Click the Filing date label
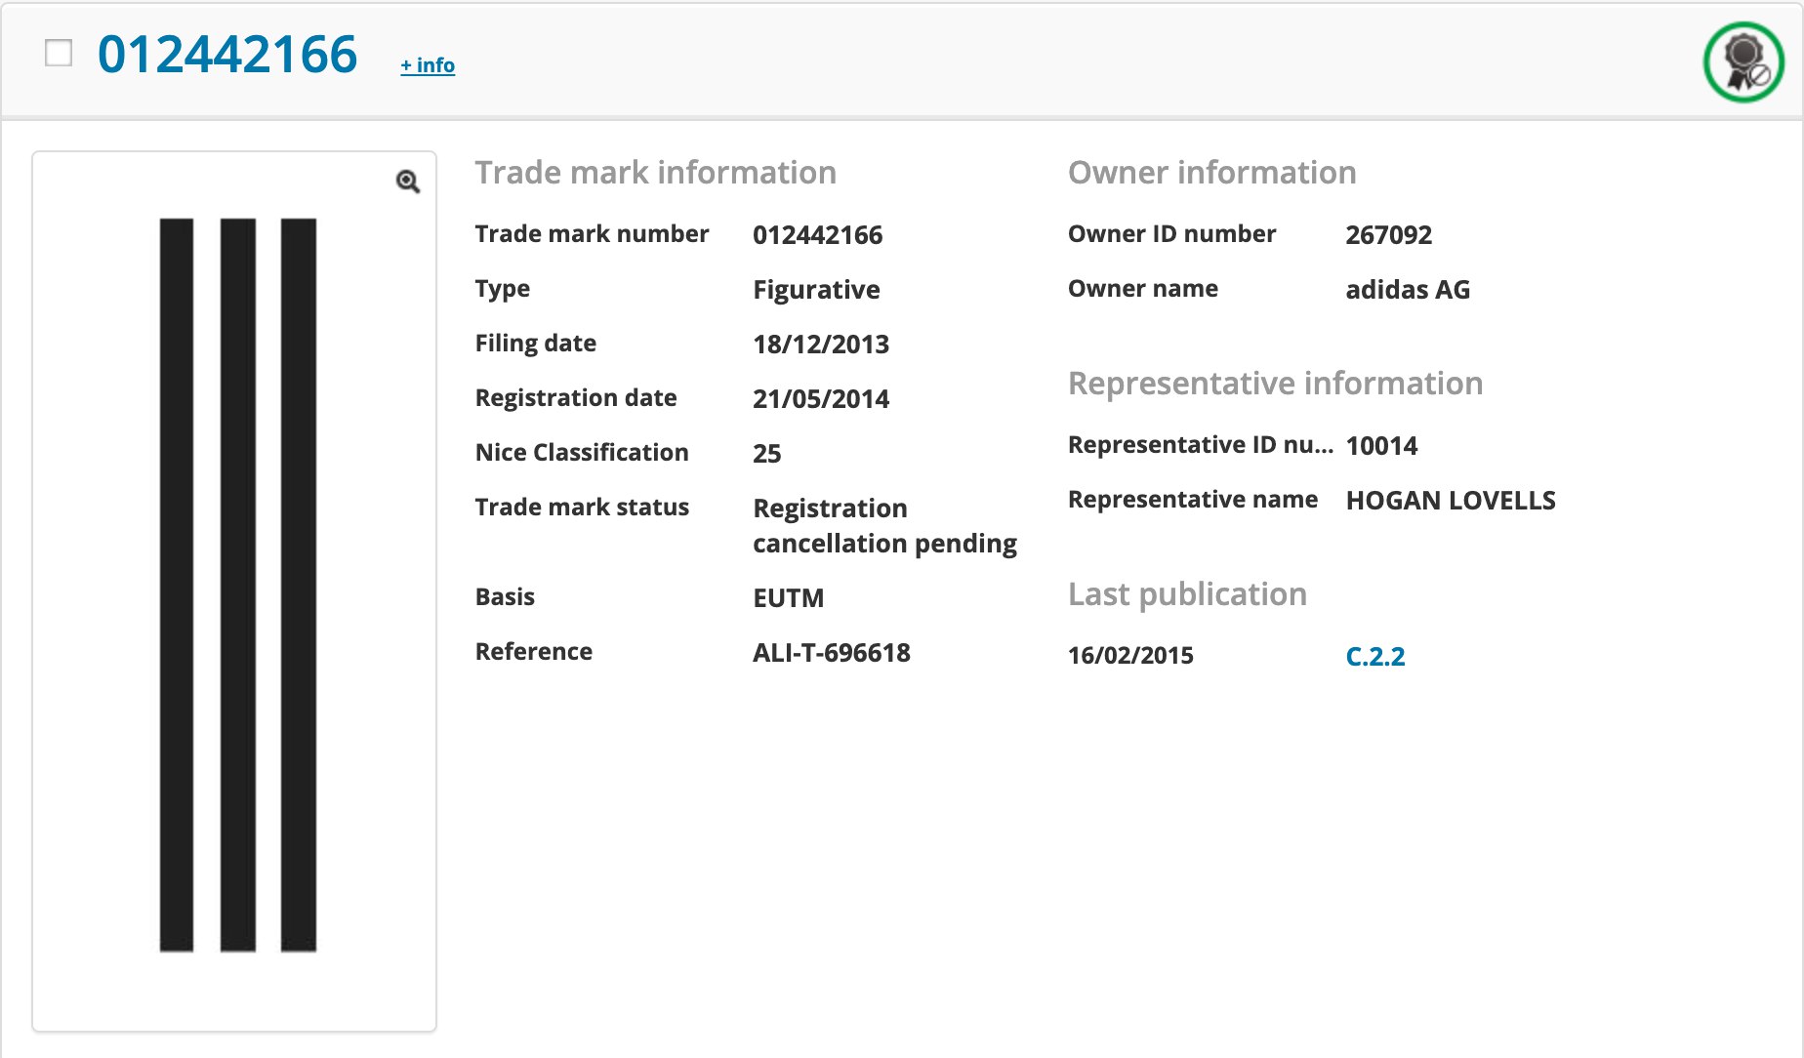The height and width of the screenshot is (1058, 1804). coord(535,343)
